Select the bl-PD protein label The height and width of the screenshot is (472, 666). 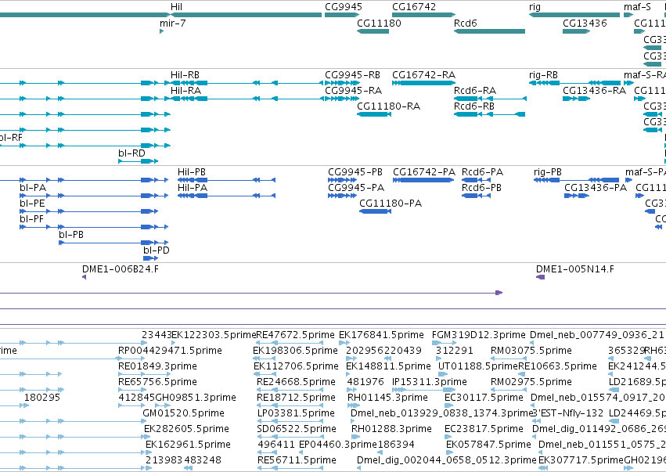[x=157, y=250]
